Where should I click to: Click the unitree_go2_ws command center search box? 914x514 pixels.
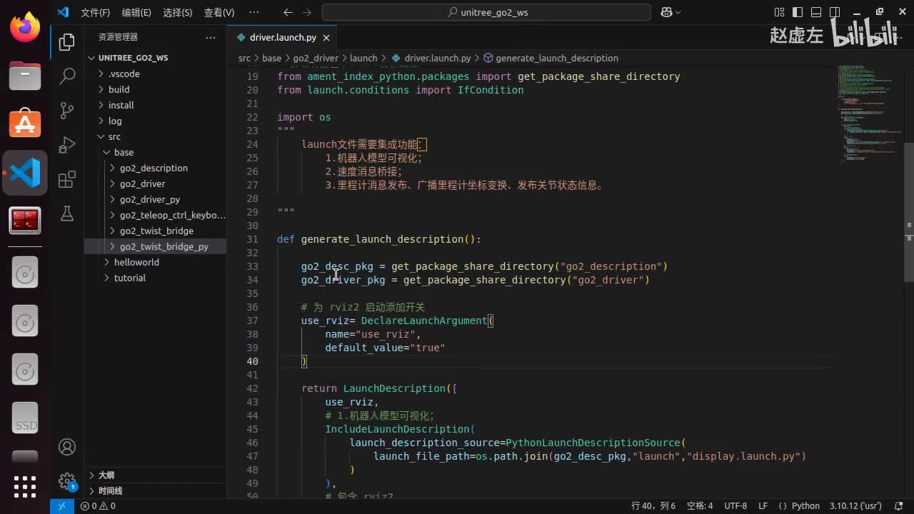pos(486,12)
